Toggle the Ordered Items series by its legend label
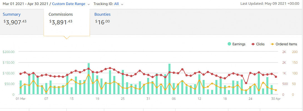This screenshot has width=303, height=111. [286, 44]
